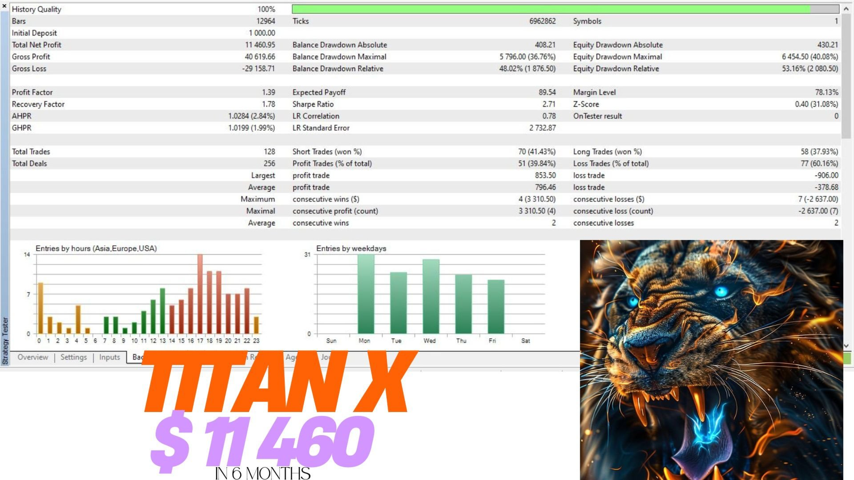
Task: Click Equity Drawdown Relative 53.16% (2 080.50)
Action: 810,68
